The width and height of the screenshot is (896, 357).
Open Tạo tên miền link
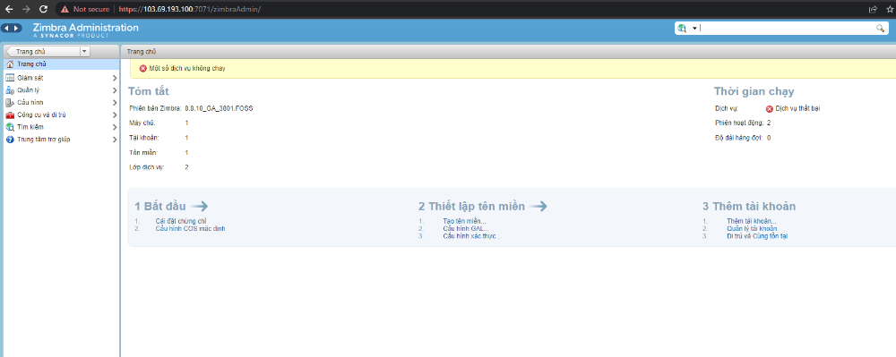coord(464,221)
